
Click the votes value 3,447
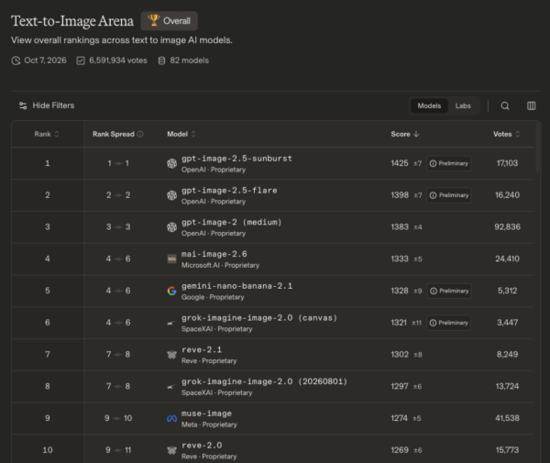(507, 323)
